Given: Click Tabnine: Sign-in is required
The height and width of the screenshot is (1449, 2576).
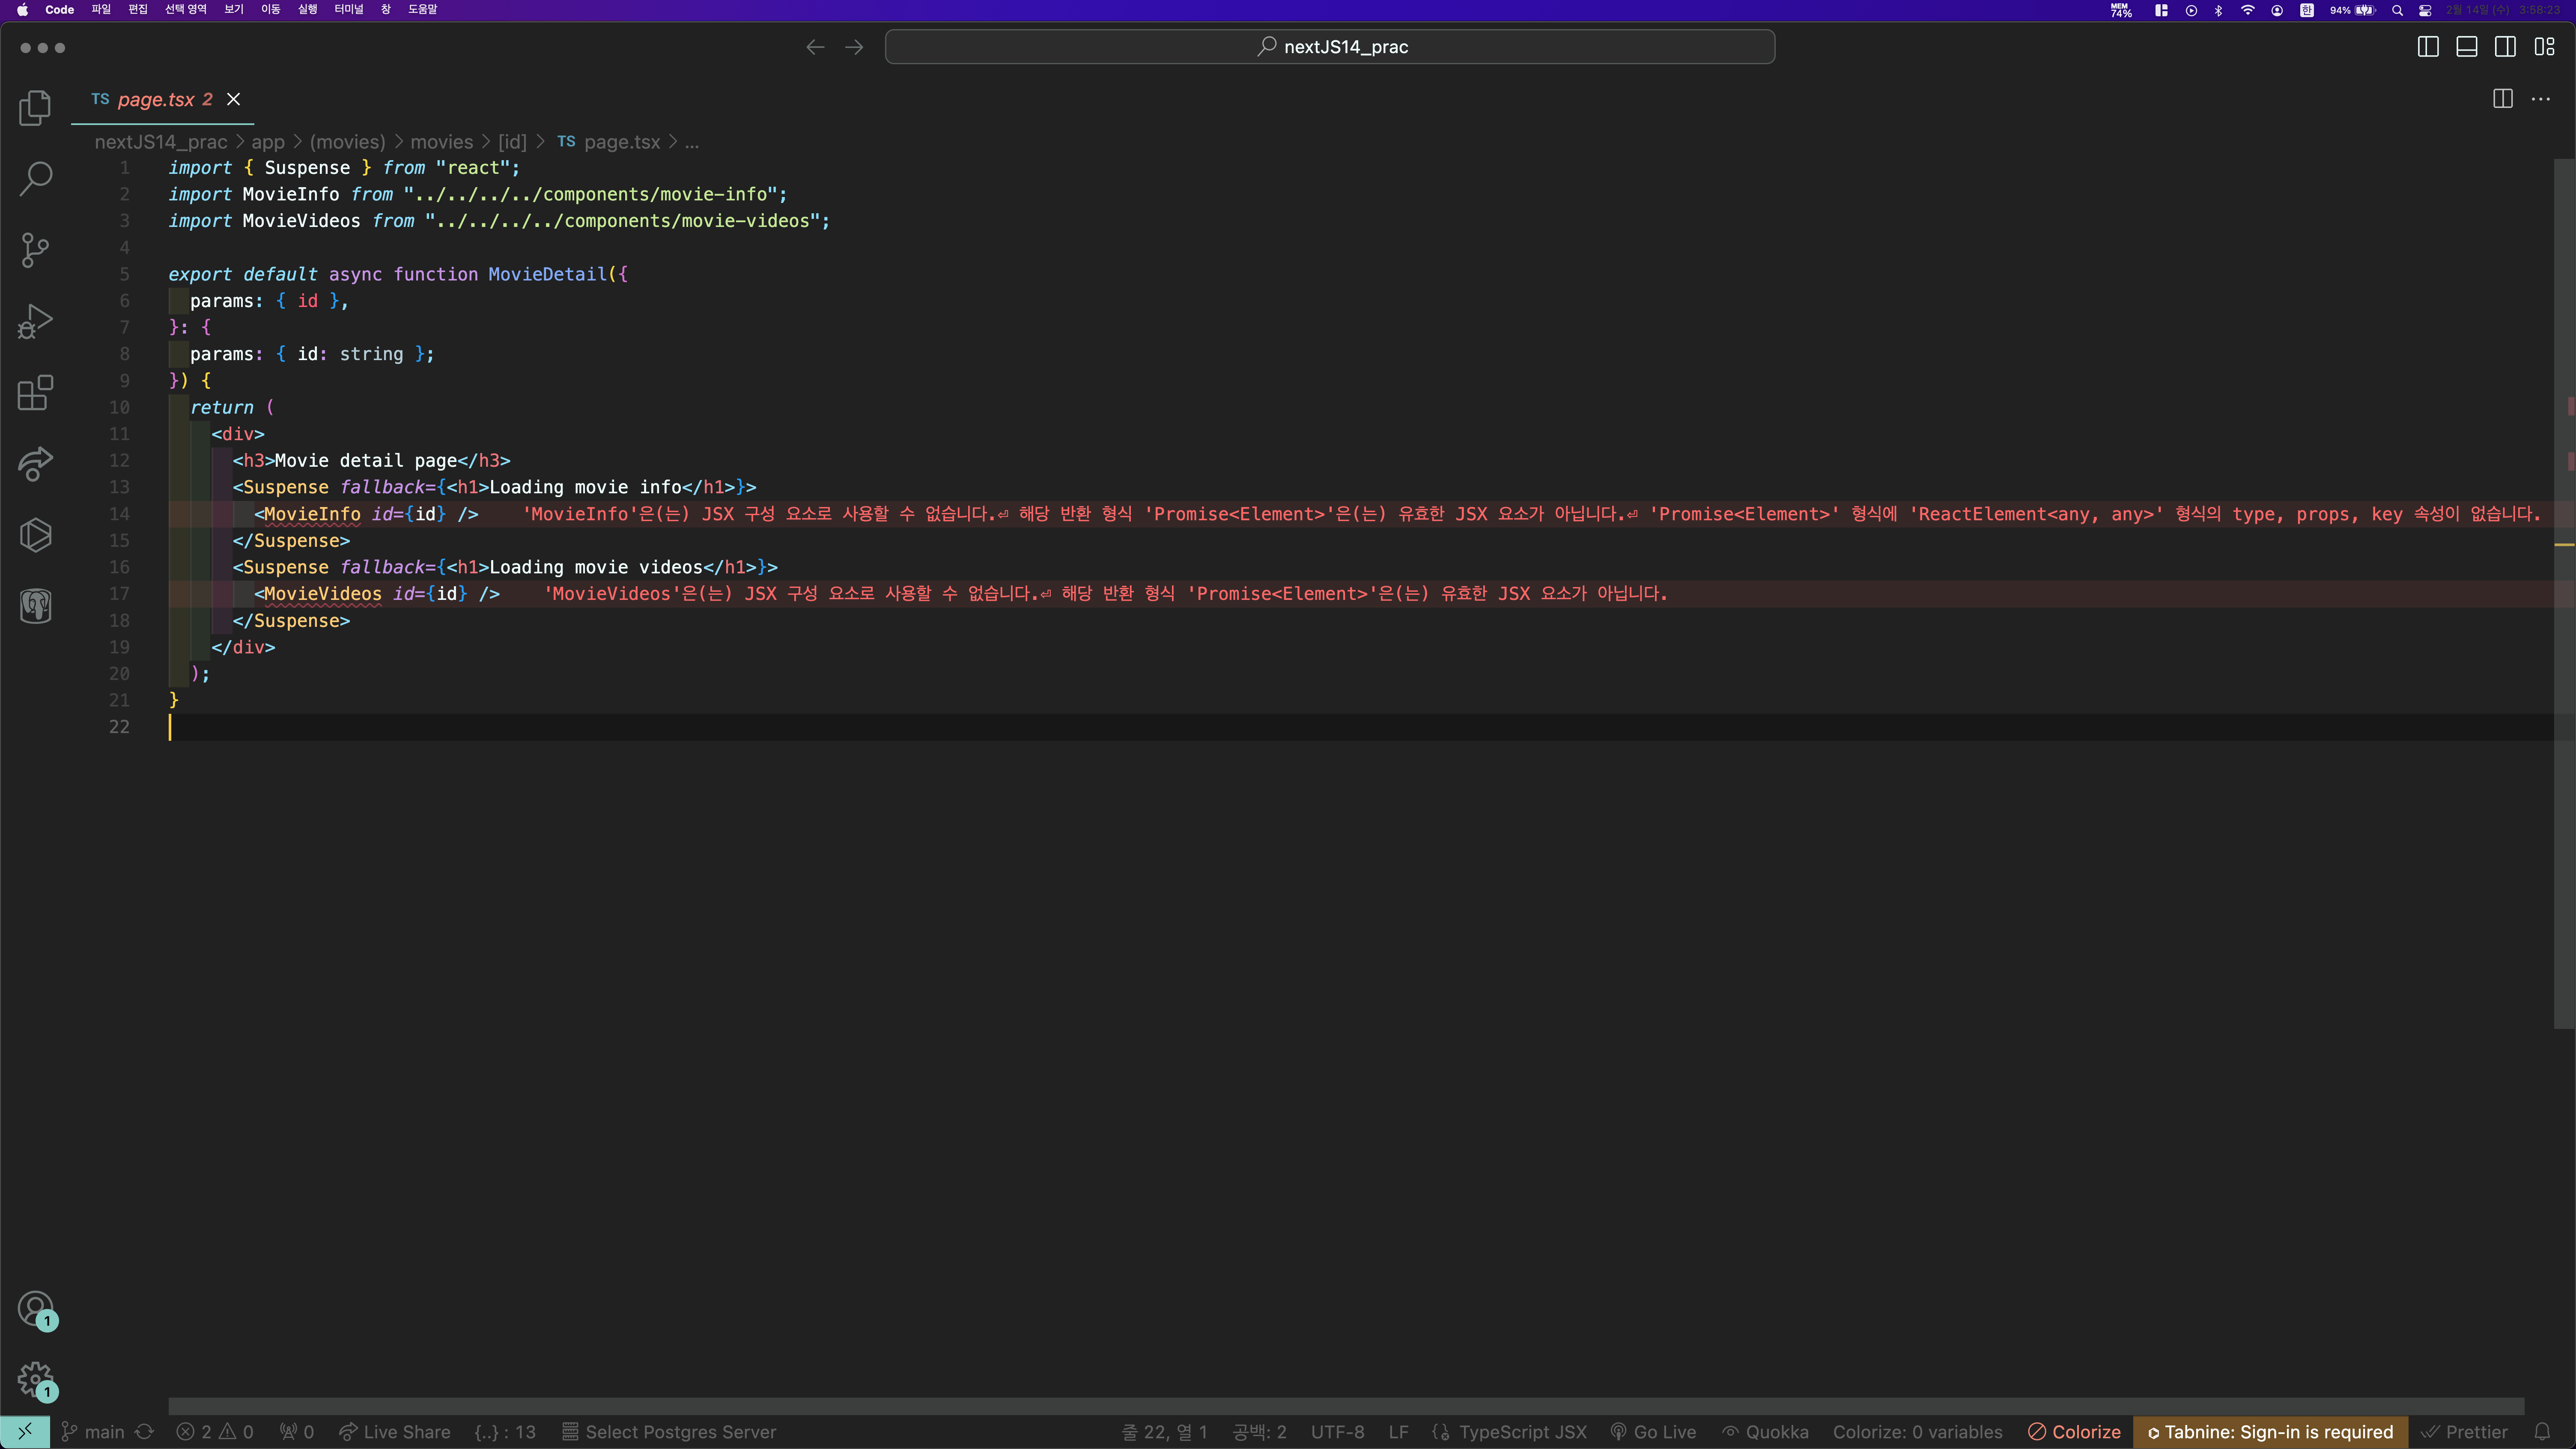Looking at the screenshot, I should pyautogui.click(x=2270, y=1432).
